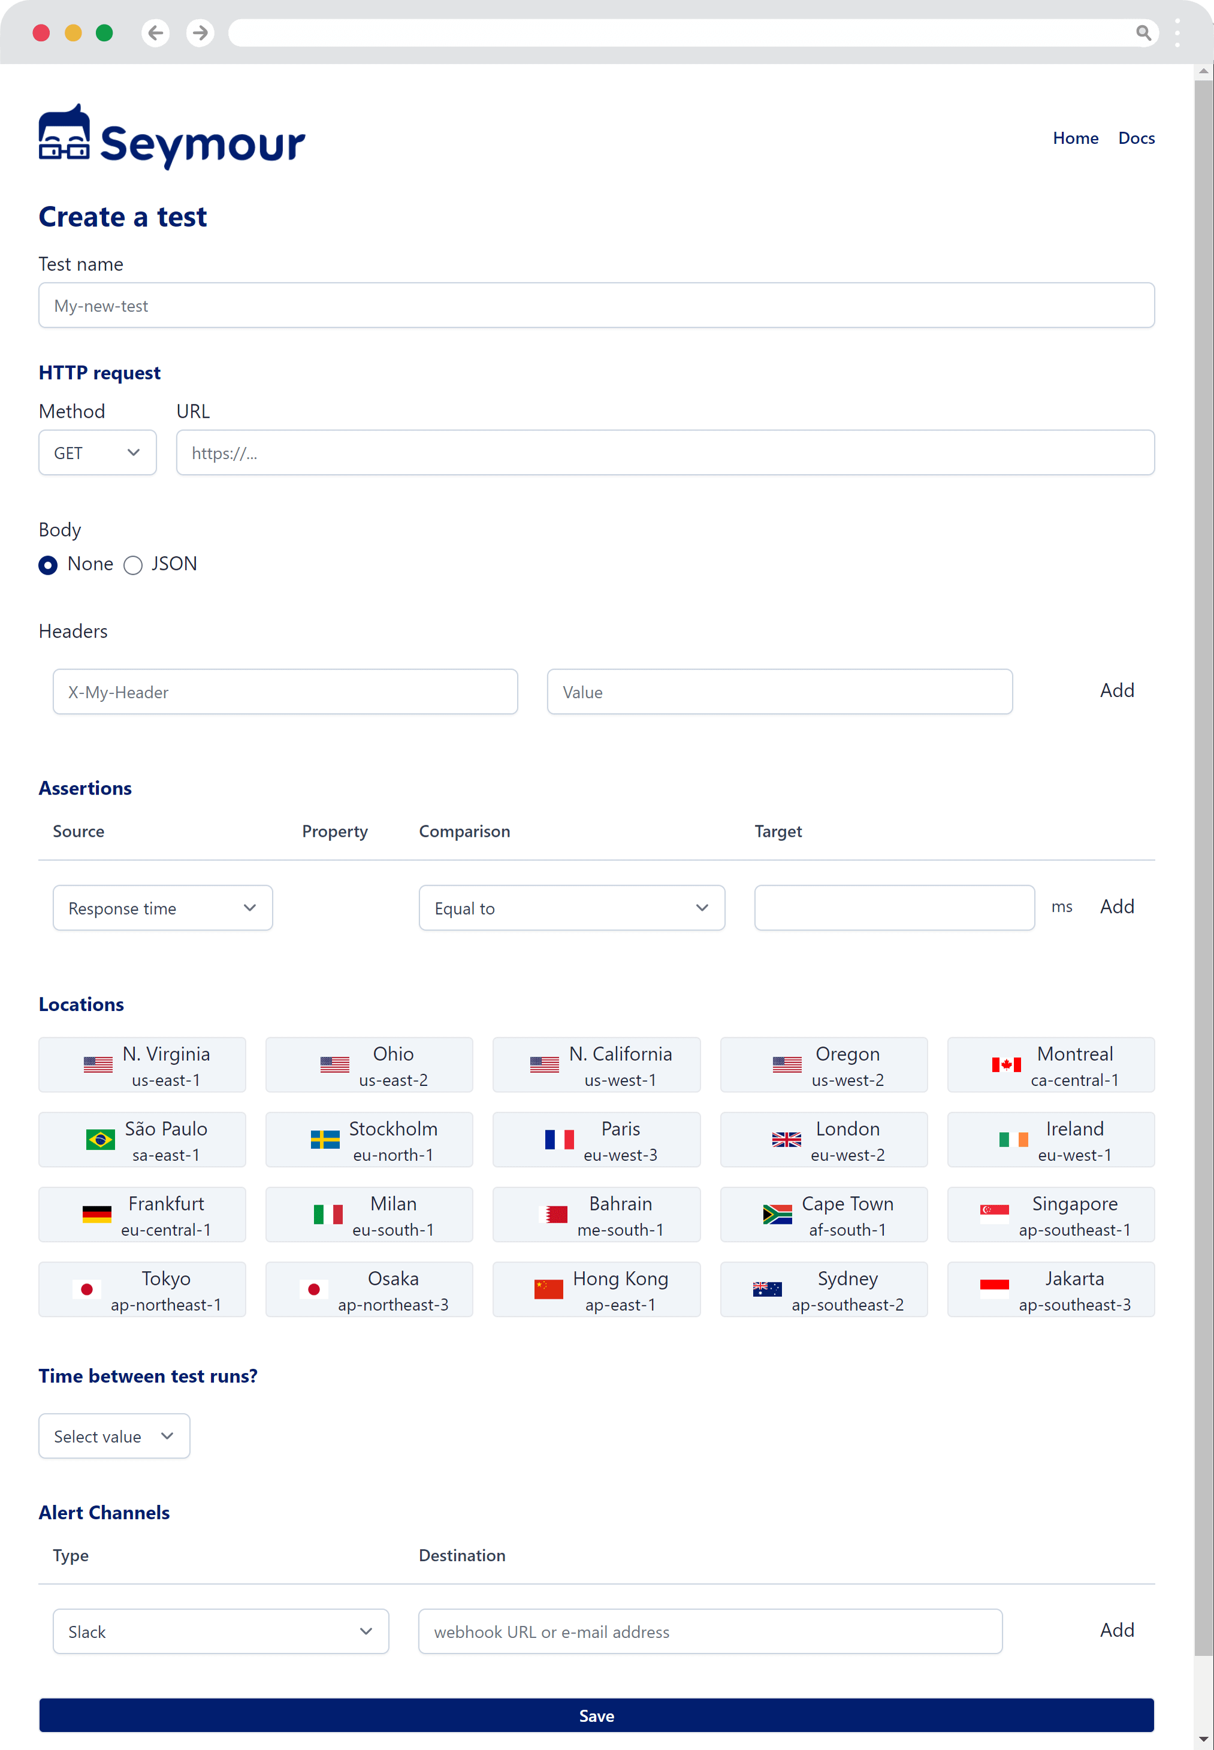Click the browser back arrow
Image resolution: width=1214 pixels, height=1750 pixels.
[156, 33]
